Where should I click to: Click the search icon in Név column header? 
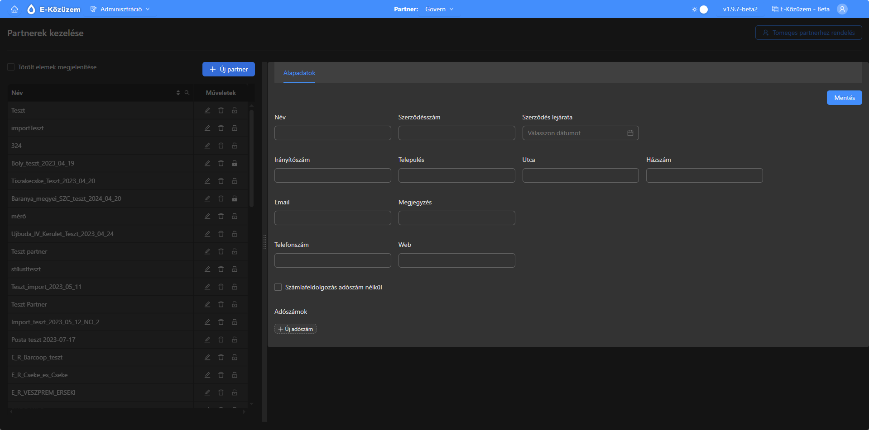pyautogui.click(x=187, y=93)
